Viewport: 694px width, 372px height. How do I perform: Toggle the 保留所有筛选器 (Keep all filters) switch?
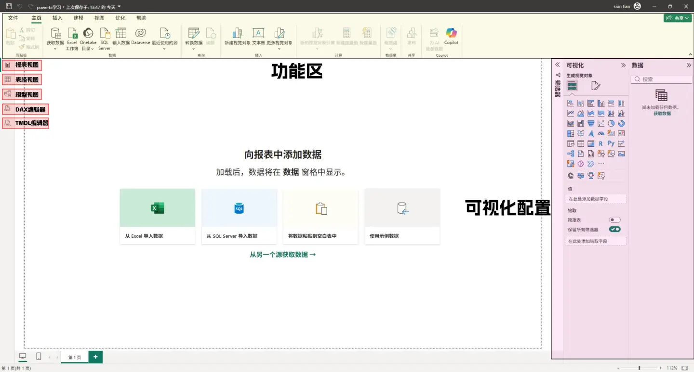(614, 230)
